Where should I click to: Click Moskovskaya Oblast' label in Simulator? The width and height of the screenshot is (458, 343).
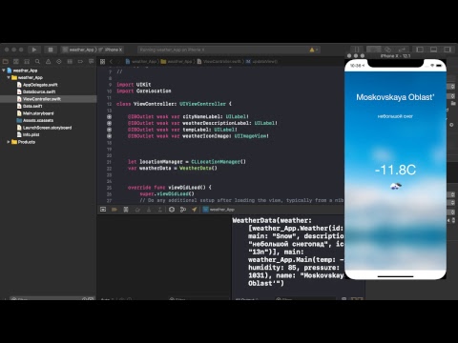(x=395, y=97)
